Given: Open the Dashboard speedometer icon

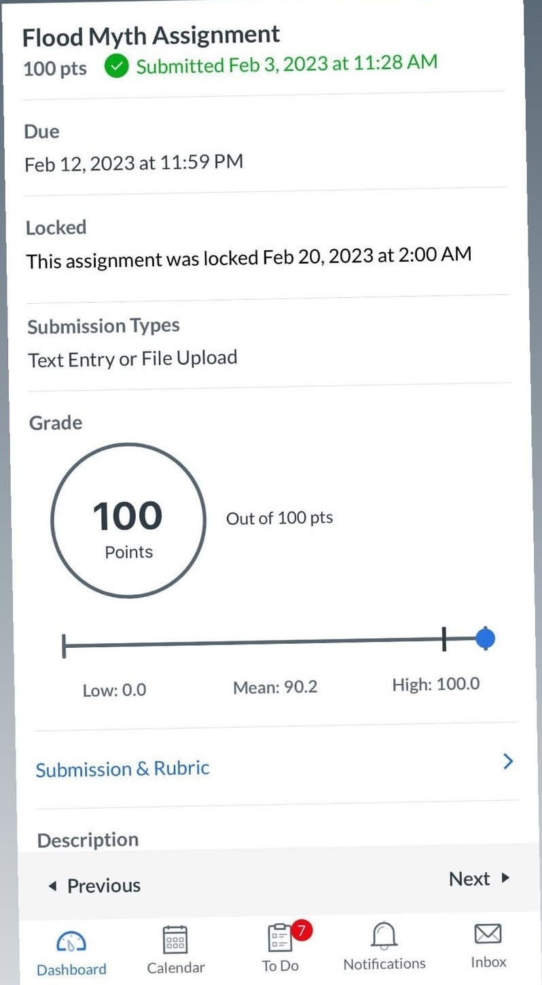Looking at the screenshot, I should pos(71,941).
